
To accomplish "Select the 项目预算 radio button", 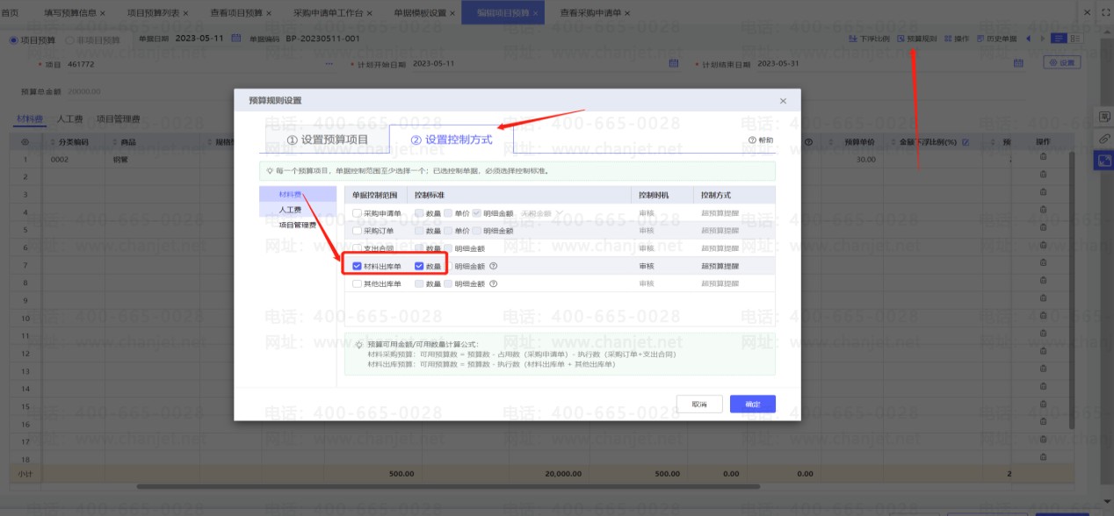I will [13, 39].
